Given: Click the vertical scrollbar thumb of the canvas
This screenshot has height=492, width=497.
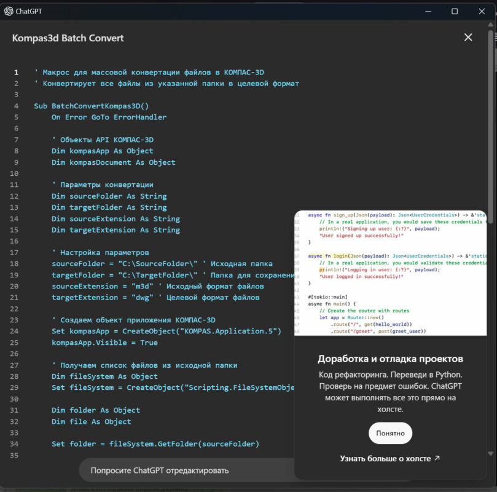Looking at the screenshot, I should pos(490,127).
